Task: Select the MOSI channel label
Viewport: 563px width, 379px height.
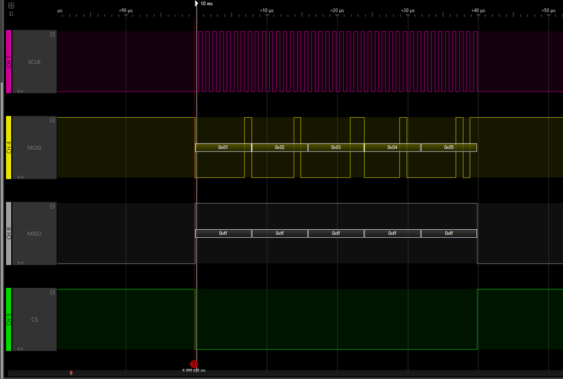Action: pyautogui.click(x=33, y=148)
